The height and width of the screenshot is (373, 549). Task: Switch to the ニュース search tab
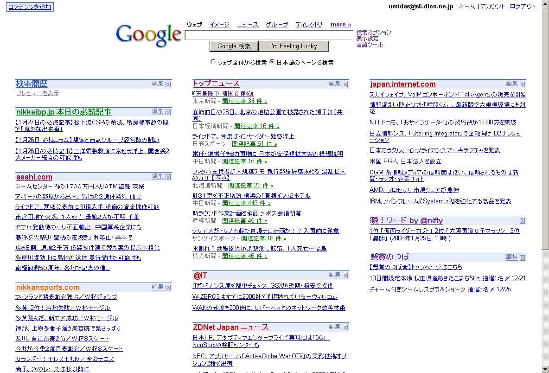tap(248, 25)
